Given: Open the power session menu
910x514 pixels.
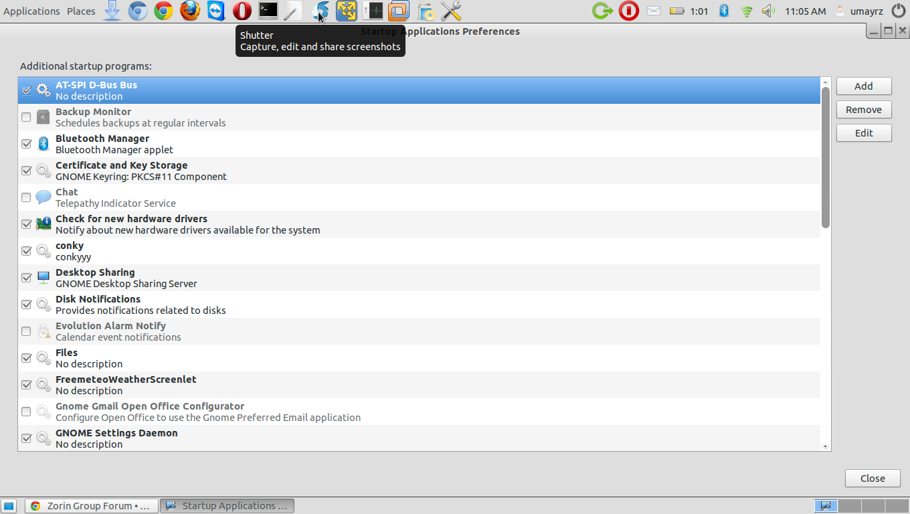Looking at the screenshot, I should [x=898, y=11].
